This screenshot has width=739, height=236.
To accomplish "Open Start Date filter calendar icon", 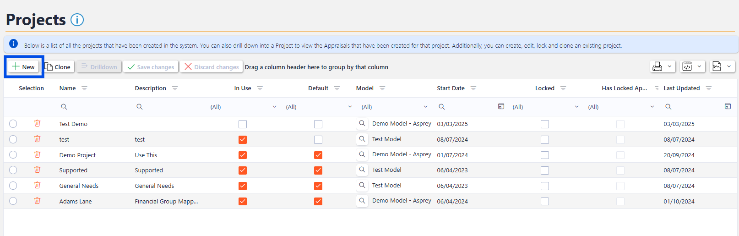I will [501, 106].
